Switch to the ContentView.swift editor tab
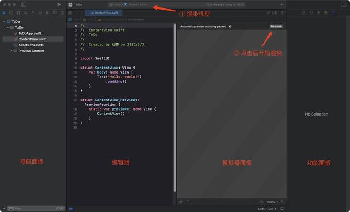This screenshot has width=350, height=212. tap(104, 13)
